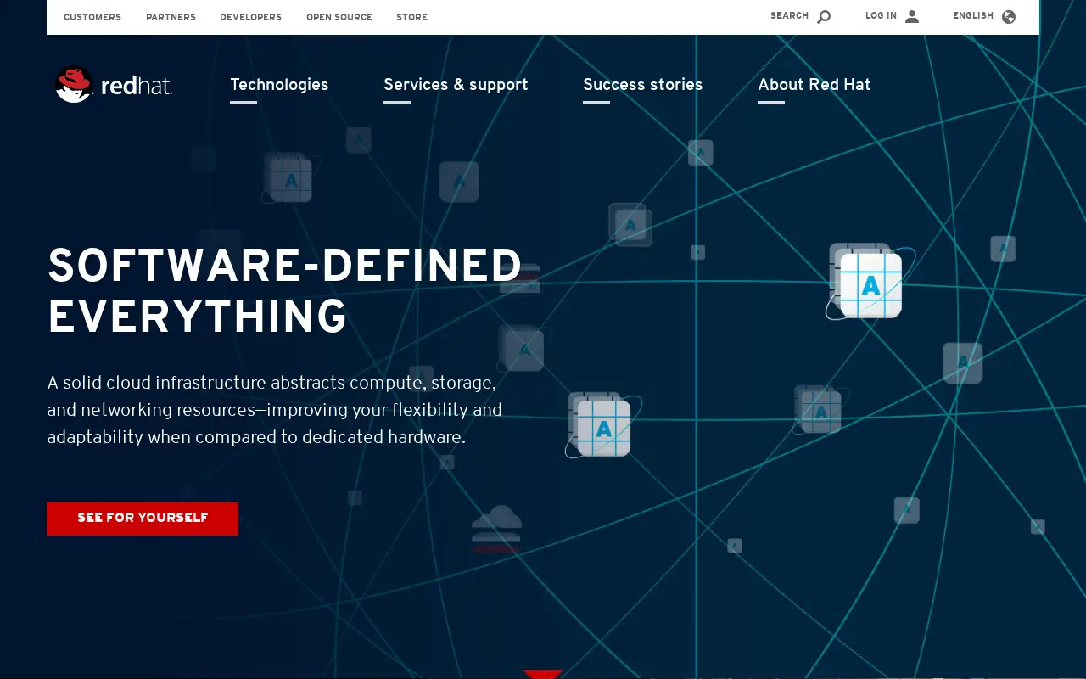Open the Customers link

(x=92, y=17)
